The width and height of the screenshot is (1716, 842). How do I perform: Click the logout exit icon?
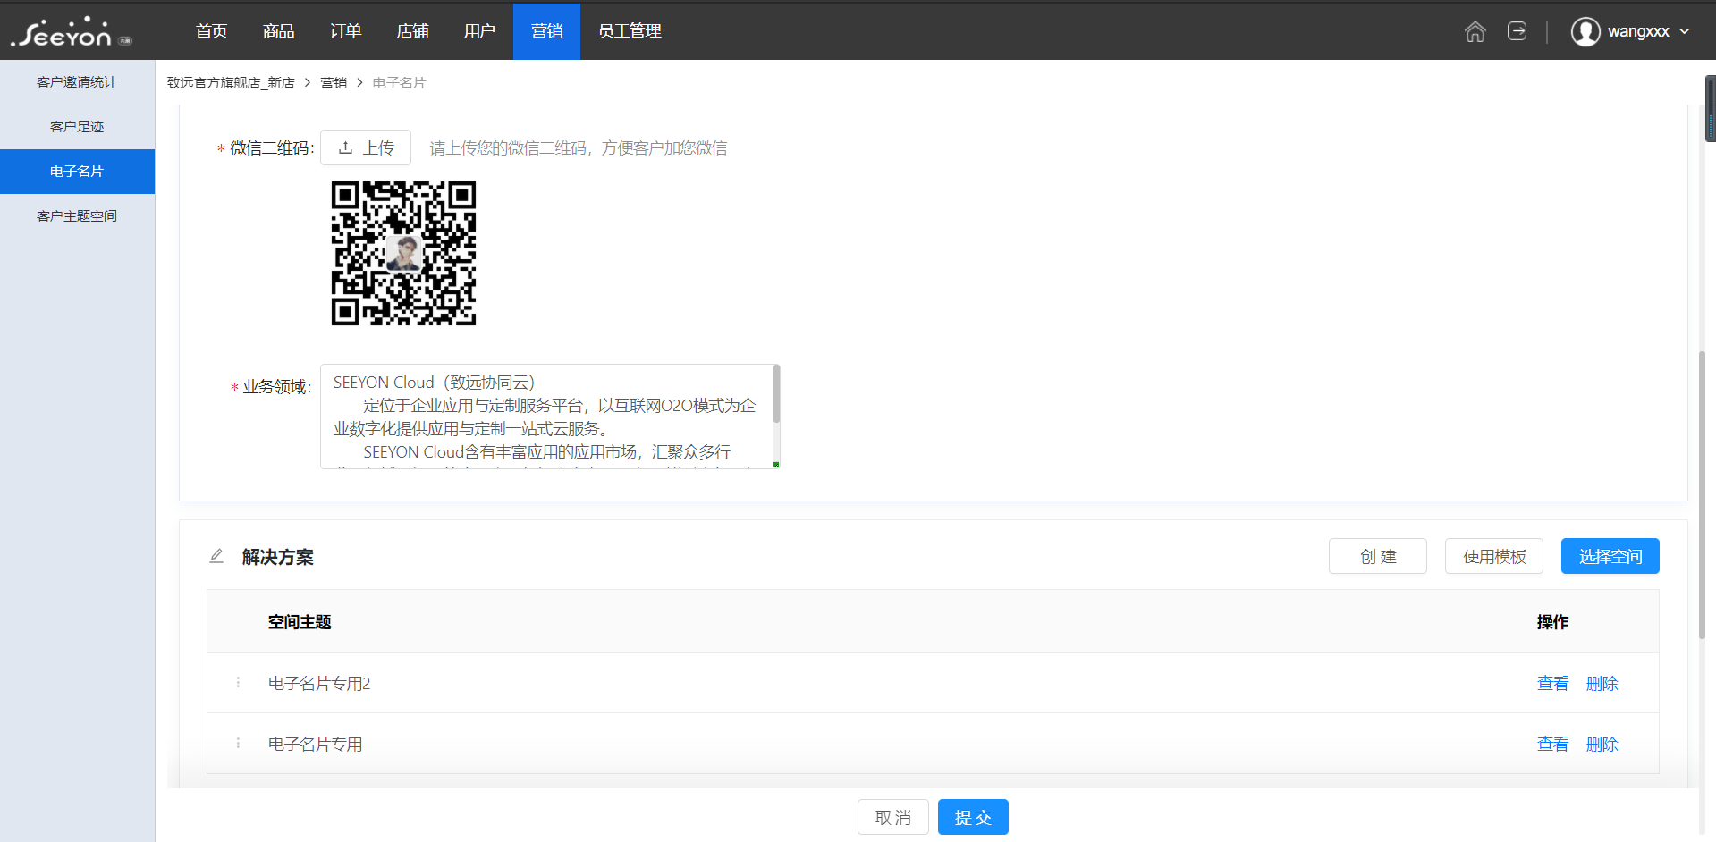tap(1517, 31)
